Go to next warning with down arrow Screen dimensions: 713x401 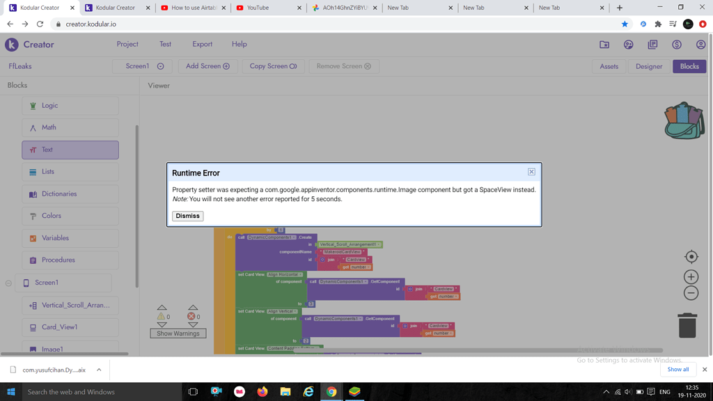[x=162, y=324]
